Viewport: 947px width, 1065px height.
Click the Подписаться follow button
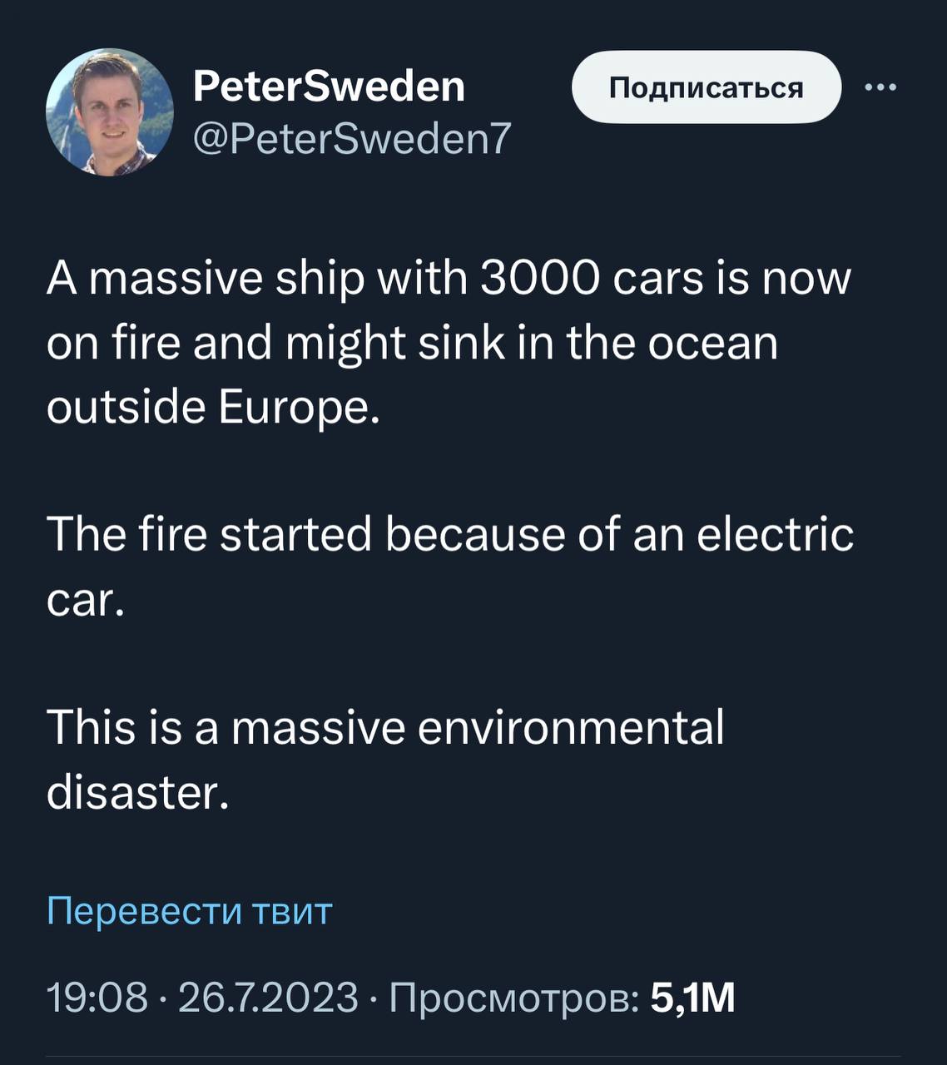click(x=707, y=87)
